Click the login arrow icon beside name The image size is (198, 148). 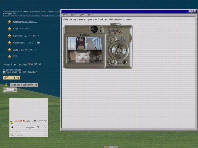45,131
